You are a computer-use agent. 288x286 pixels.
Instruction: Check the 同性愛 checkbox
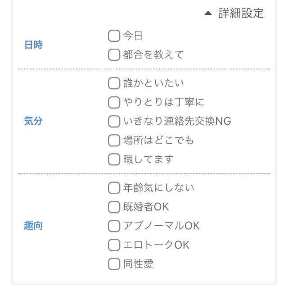coord(114,263)
